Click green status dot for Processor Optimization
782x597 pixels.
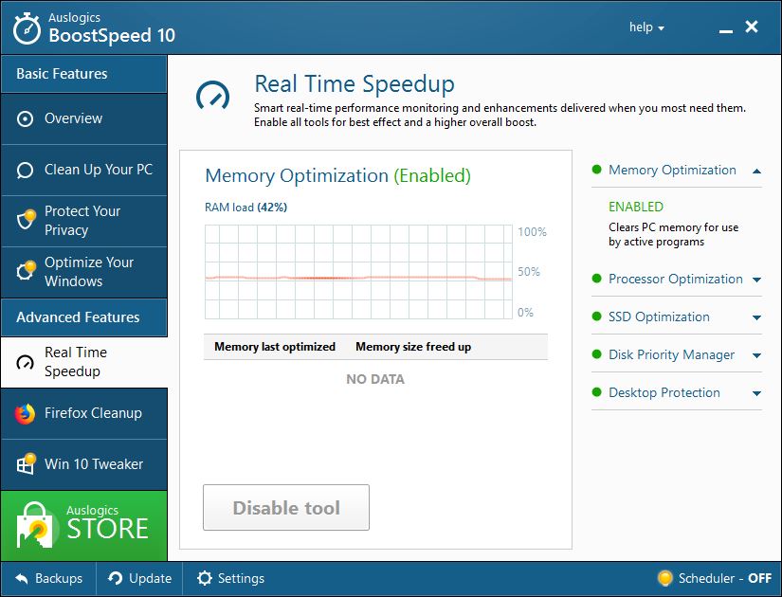[x=596, y=279]
